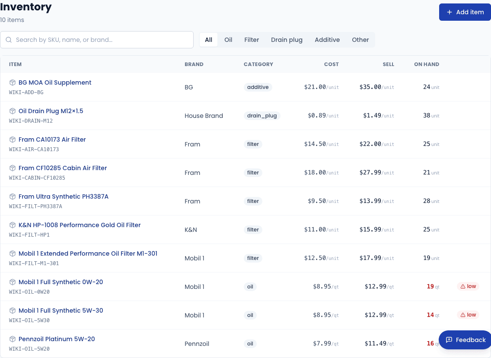Image resolution: width=491 pixels, height=358 pixels.
Task: Switch to the Filter category tab
Action: click(252, 40)
